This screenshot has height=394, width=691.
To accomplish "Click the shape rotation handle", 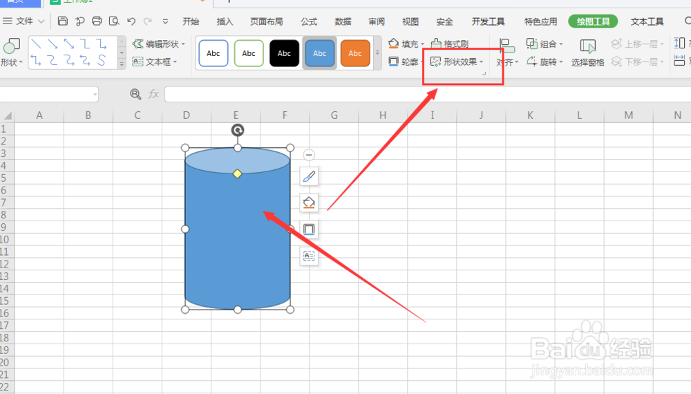I will click(x=238, y=130).
